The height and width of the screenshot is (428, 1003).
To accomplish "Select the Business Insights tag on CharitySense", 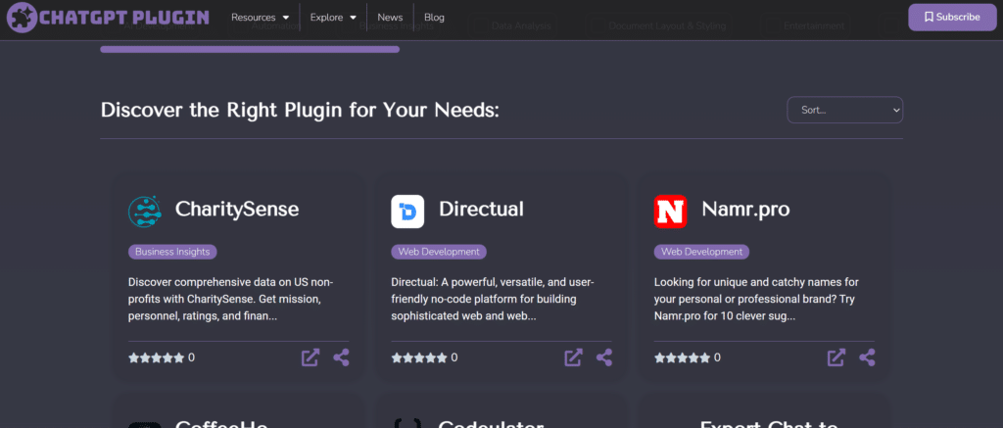I will point(172,252).
